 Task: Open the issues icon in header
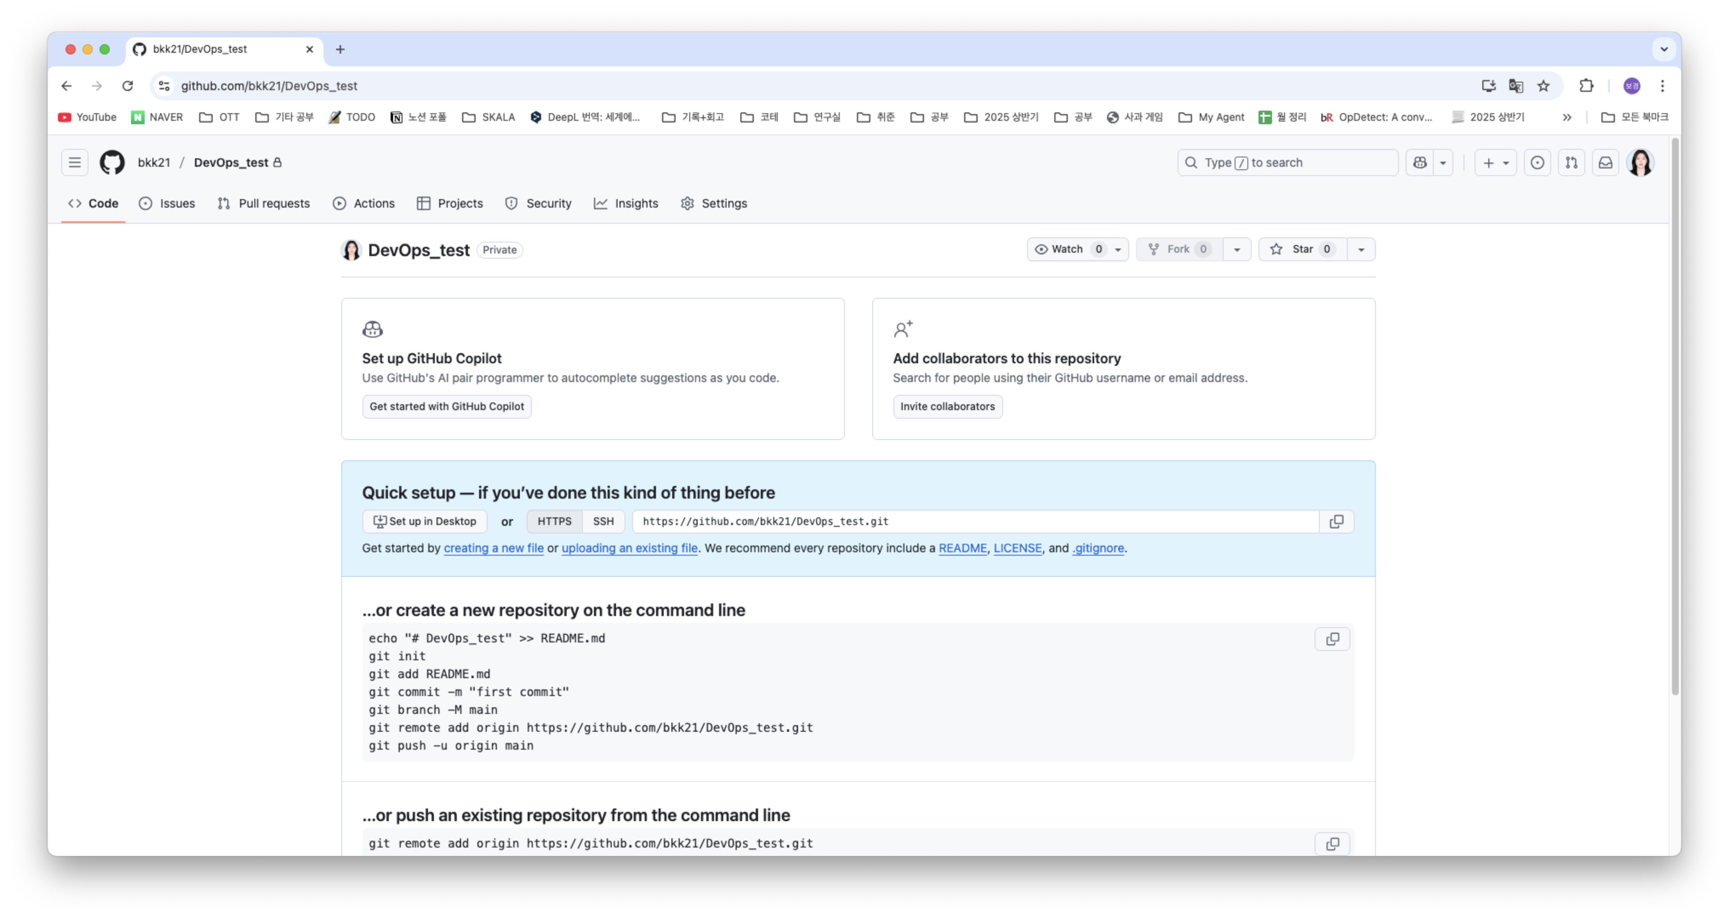[1537, 163]
